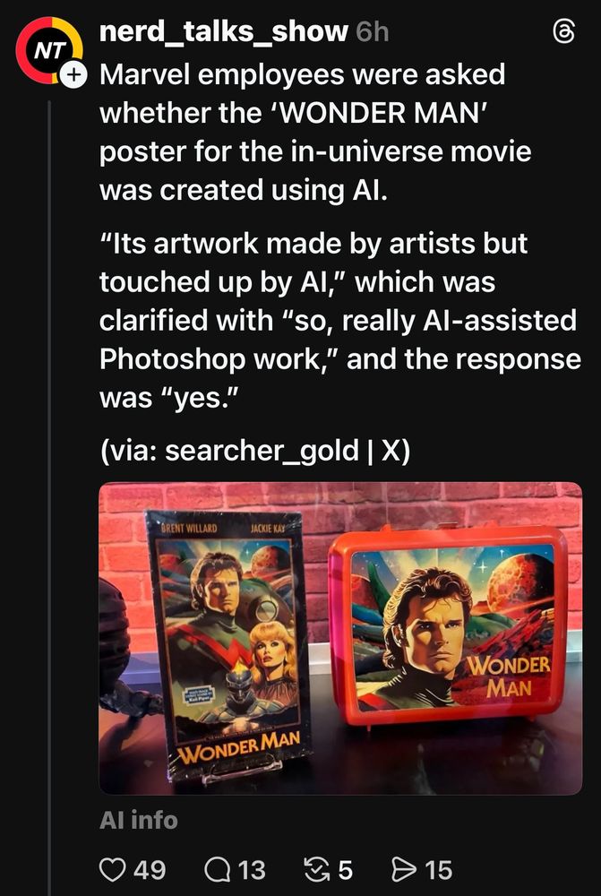601x896 pixels.
Task: Tap the repost count 5
Action: (x=346, y=870)
